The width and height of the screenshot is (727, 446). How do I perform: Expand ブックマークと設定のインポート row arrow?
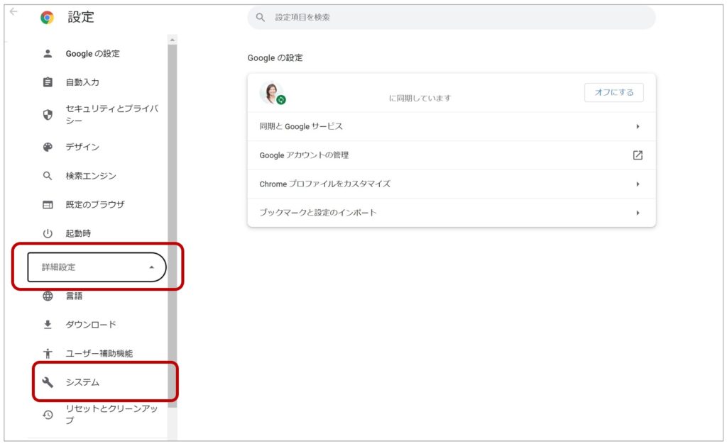[638, 213]
